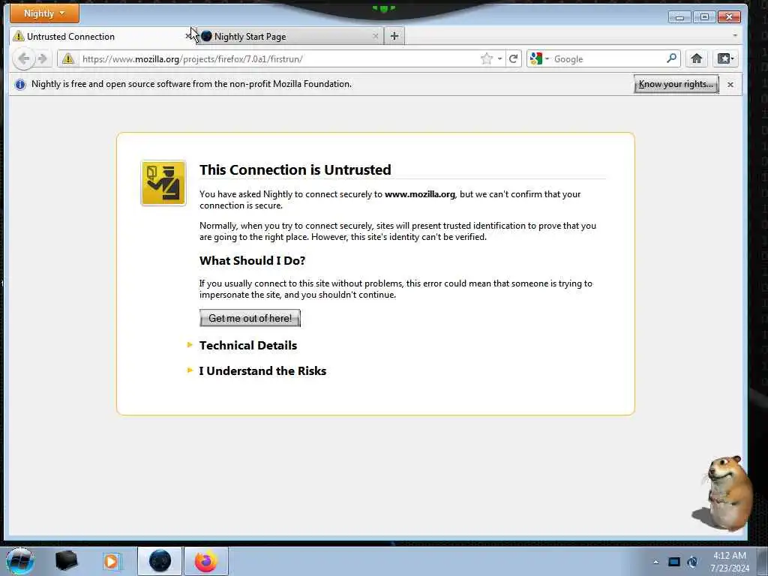Image resolution: width=768 pixels, height=576 pixels.
Task: Open the address bar history dropdown arrow
Action: tap(499, 58)
